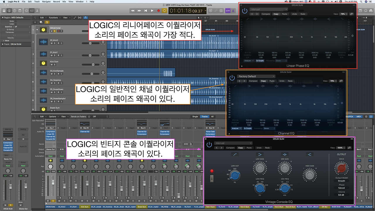Click the Duplicate Track button
Image resolution: width=375 pixels, height=211 pixels.
tap(41, 22)
